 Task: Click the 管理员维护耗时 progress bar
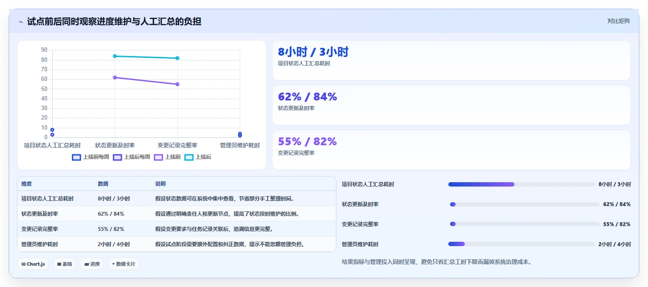pos(521,244)
